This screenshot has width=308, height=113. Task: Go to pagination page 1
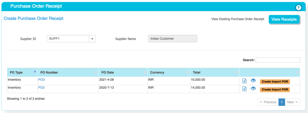click(282, 102)
